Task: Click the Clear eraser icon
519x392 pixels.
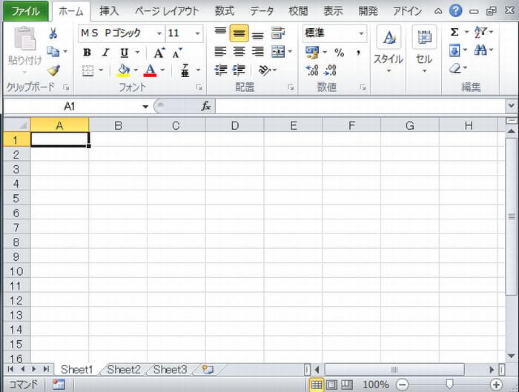Action: click(x=455, y=68)
